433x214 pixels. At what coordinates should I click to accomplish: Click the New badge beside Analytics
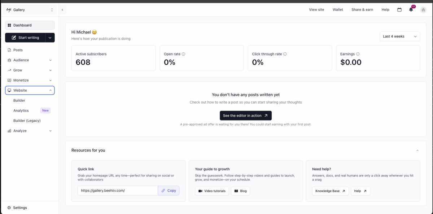coord(45,110)
